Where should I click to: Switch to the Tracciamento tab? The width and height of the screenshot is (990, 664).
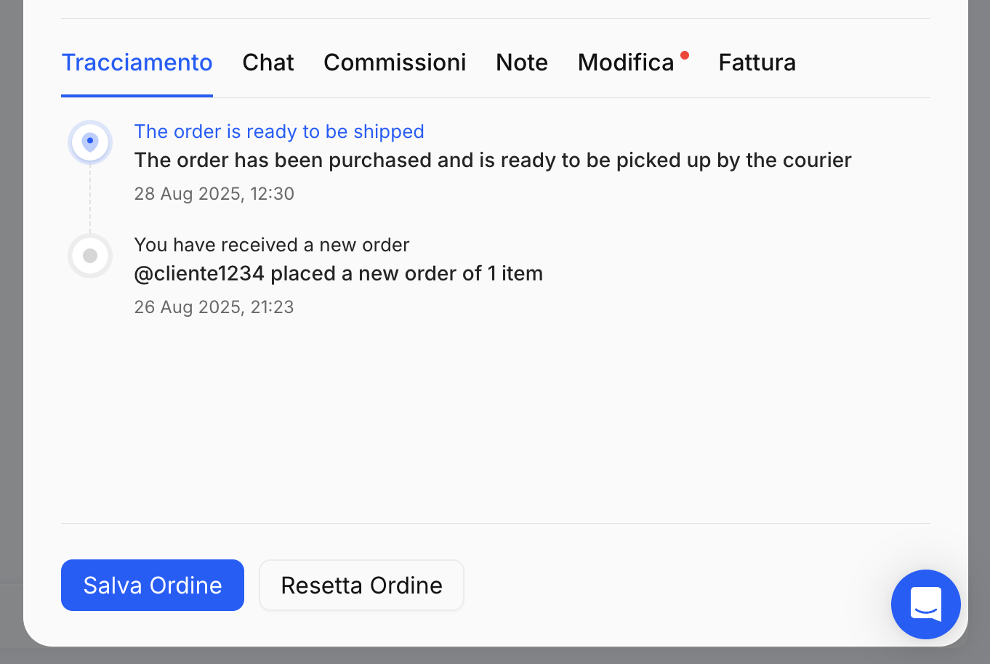(137, 62)
